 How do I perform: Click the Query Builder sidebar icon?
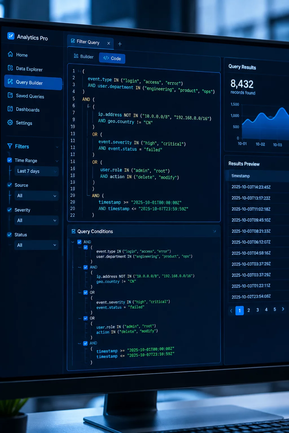10,81
